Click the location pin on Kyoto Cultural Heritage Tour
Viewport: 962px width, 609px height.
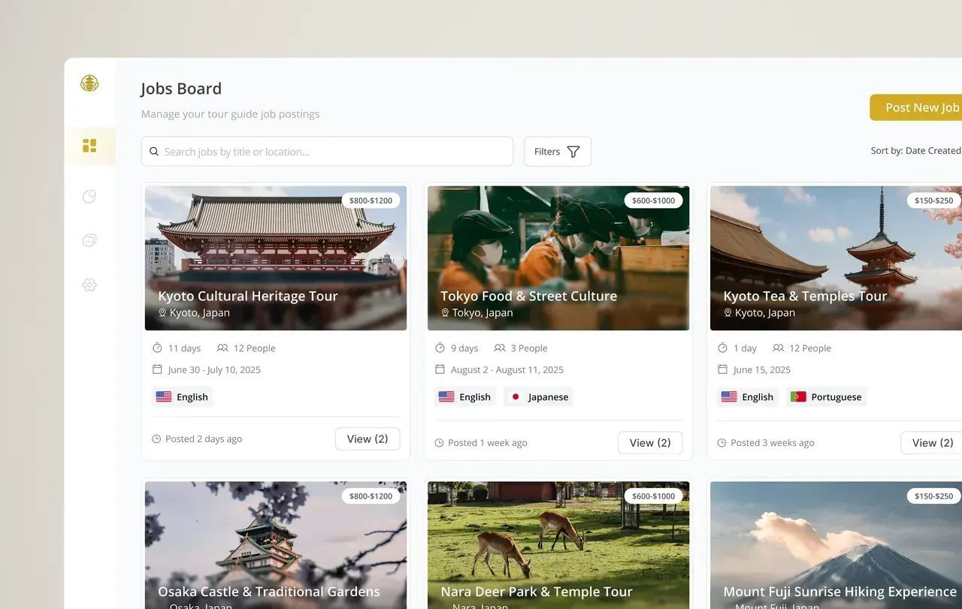(162, 312)
